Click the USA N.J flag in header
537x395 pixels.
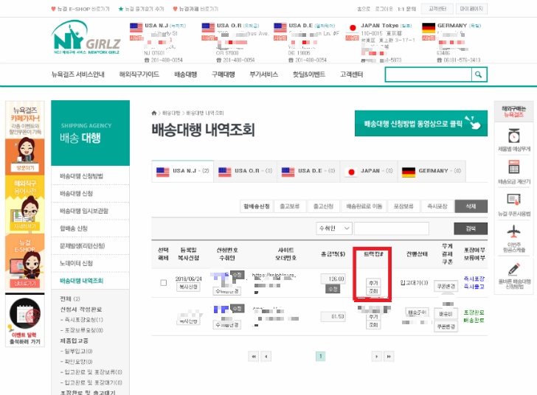(136, 27)
